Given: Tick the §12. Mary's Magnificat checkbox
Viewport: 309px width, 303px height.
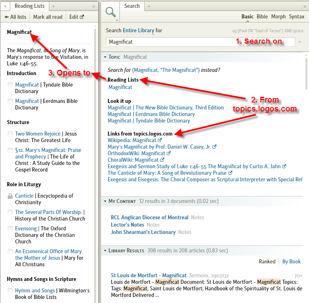Looking at the screenshot, I should click(x=10, y=150).
